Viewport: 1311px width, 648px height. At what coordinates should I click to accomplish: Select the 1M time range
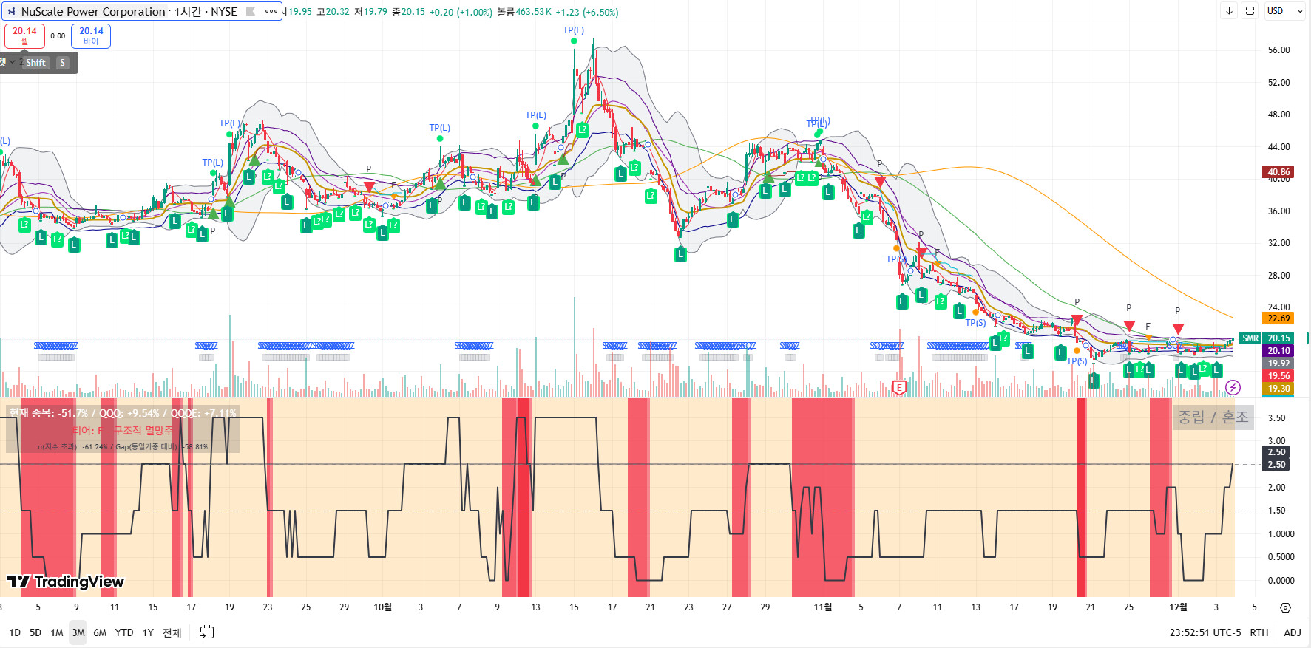pyautogui.click(x=57, y=632)
